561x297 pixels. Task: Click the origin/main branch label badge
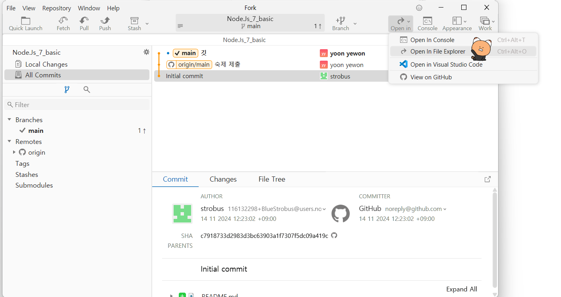(x=189, y=65)
